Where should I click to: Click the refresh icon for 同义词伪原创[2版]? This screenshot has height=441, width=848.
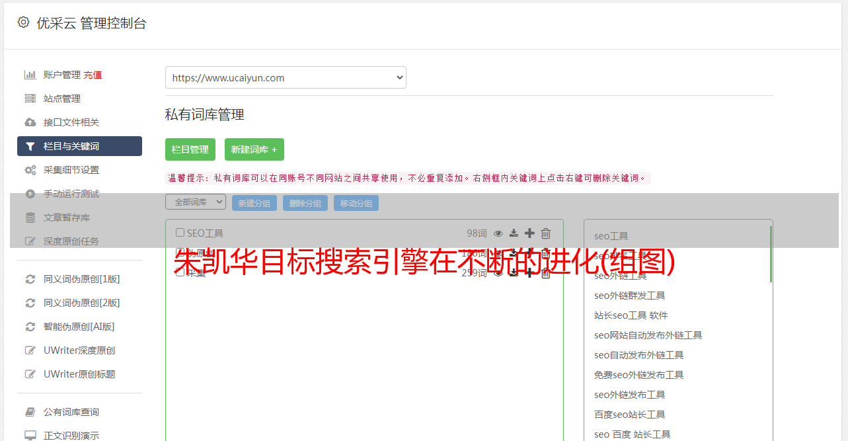click(30, 303)
